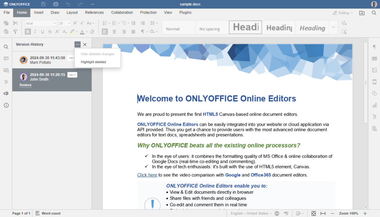This screenshot has width=380, height=217.
Task: Open Text Art settings in right sidebar
Action: (374, 116)
